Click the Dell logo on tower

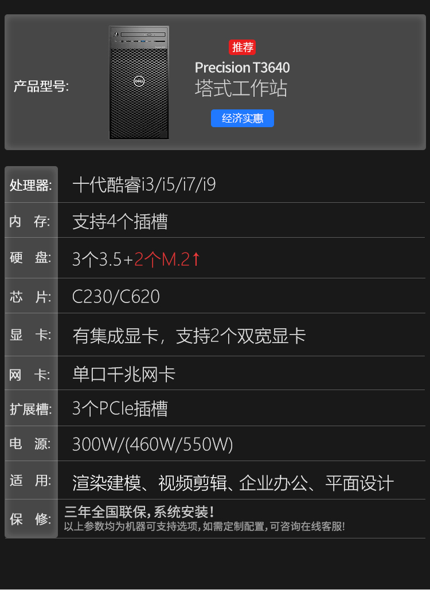(139, 81)
